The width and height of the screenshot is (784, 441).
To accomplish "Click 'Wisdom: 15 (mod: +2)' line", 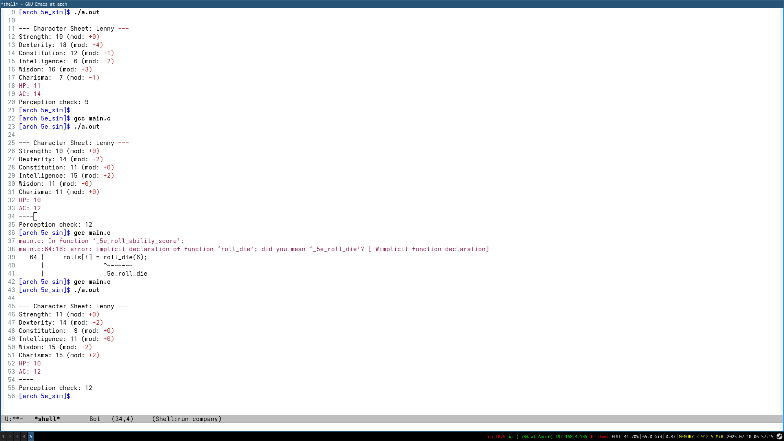I will pyautogui.click(x=56, y=347).
